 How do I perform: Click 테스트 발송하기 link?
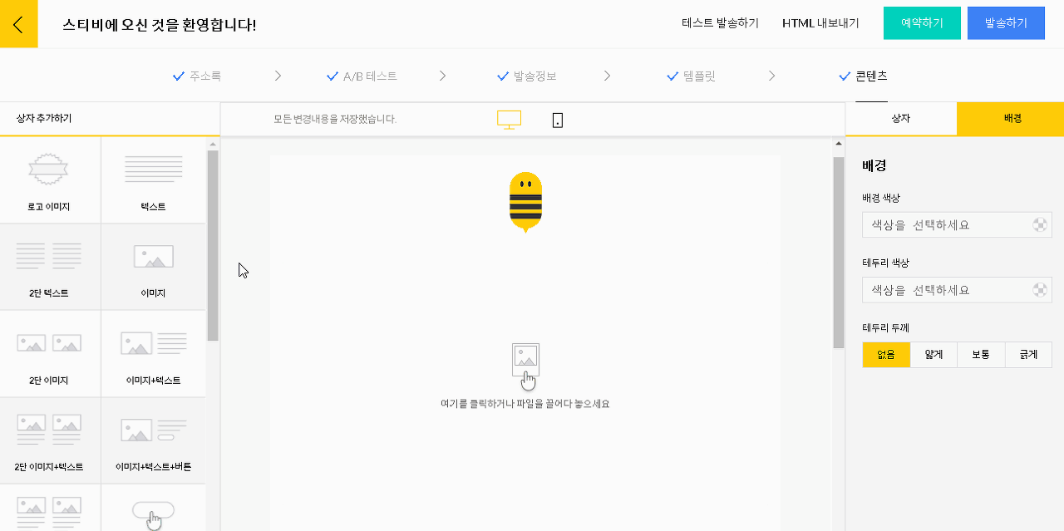point(720,23)
